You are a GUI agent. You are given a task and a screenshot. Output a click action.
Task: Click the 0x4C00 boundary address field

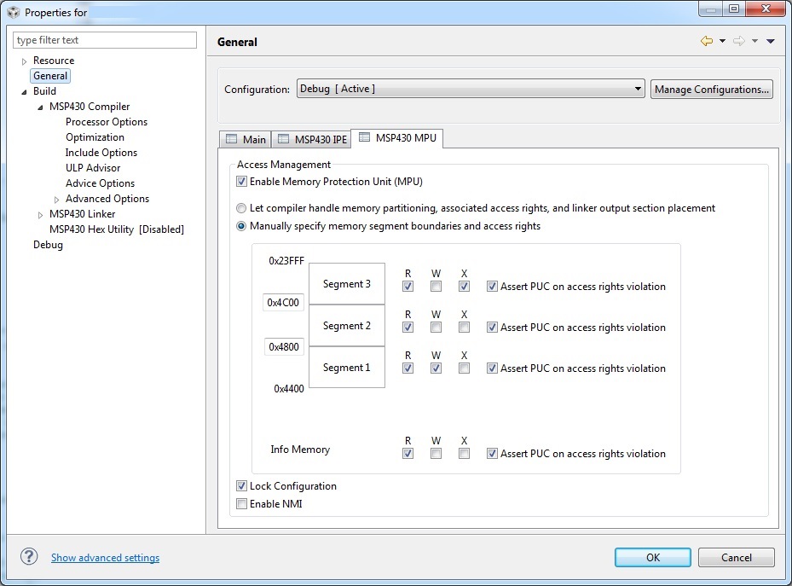coord(283,303)
